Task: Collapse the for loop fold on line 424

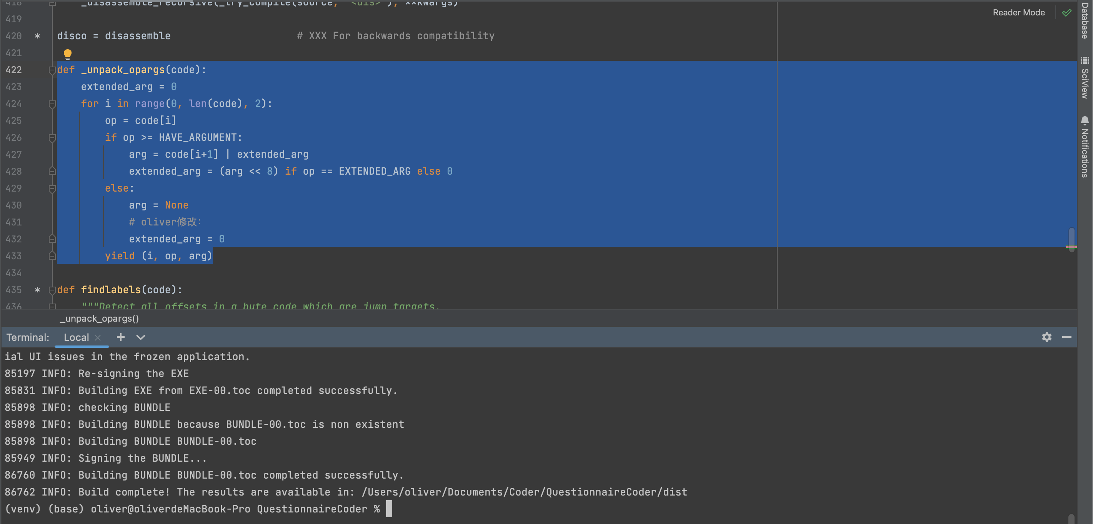Action: pos(52,103)
